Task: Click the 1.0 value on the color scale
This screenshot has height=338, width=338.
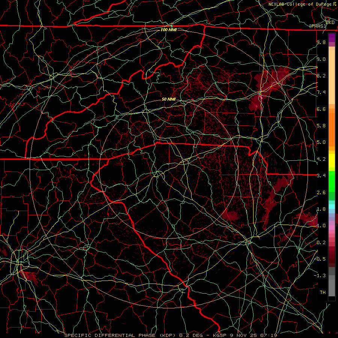Action: tap(321, 226)
